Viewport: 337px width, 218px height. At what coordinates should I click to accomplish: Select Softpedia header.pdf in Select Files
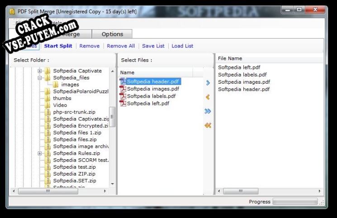coord(153,81)
